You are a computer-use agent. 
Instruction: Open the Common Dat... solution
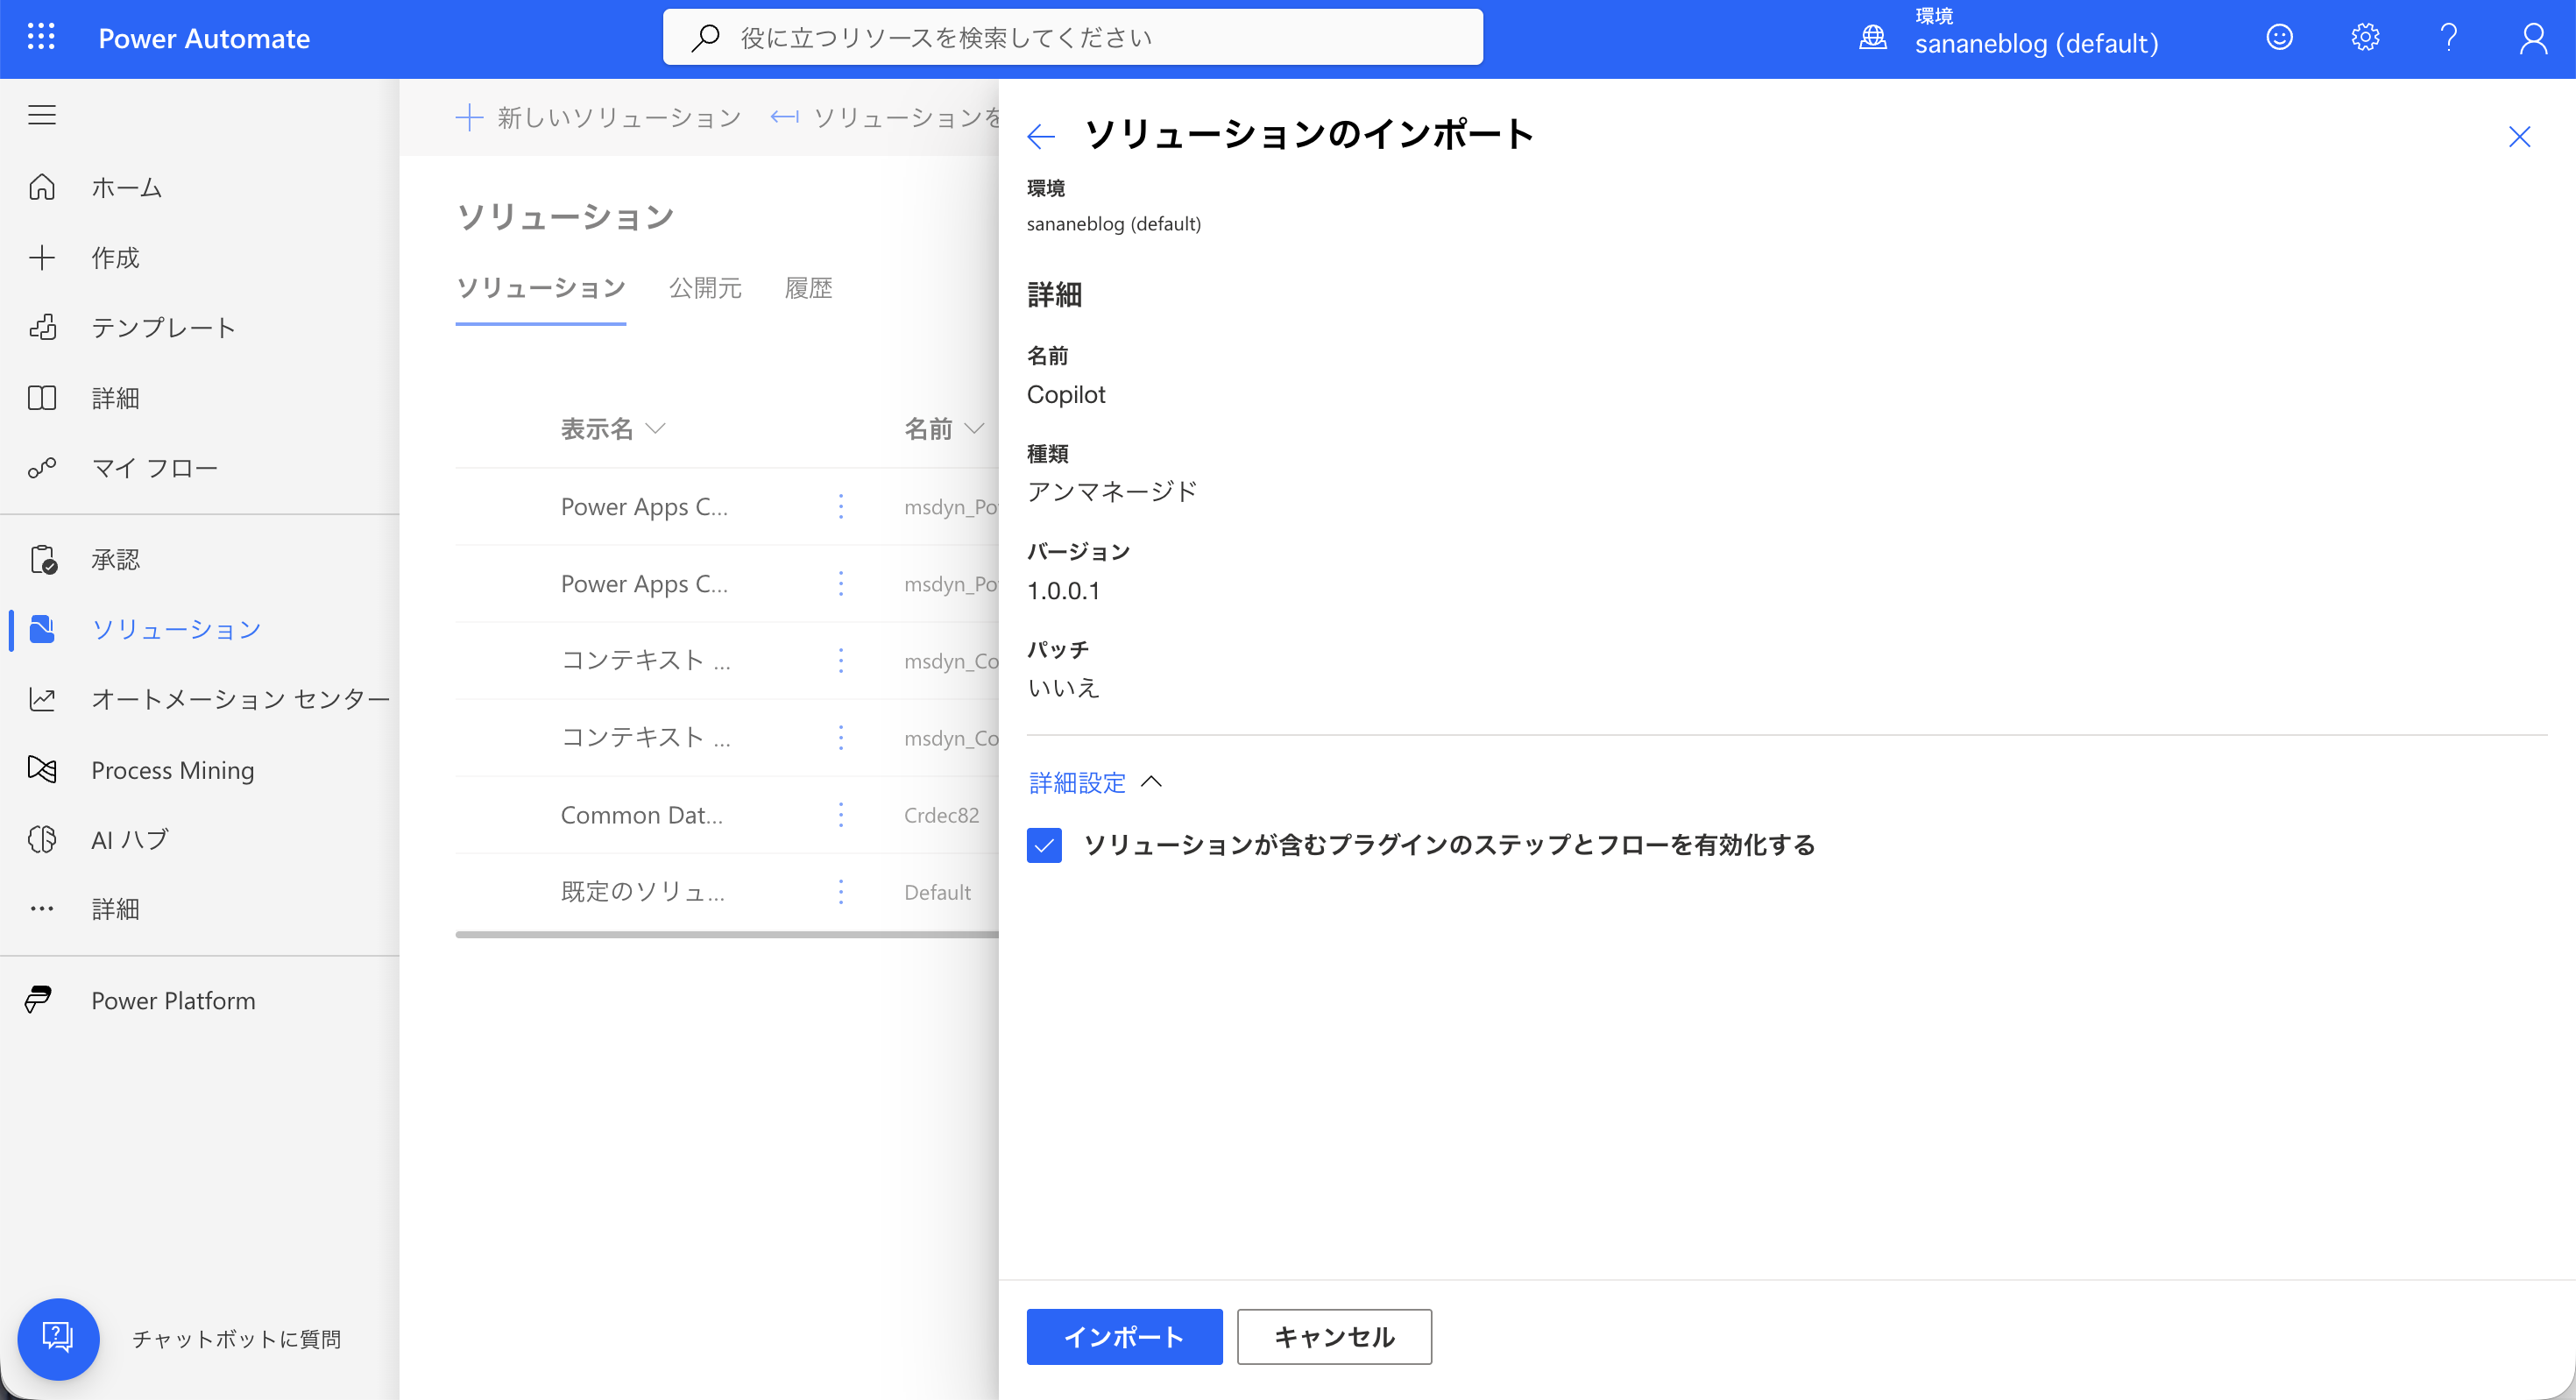click(641, 815)
